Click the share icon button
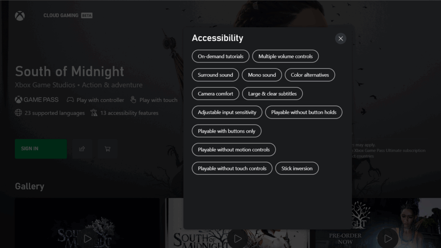The image size is (441, 248). pos(82,149)
